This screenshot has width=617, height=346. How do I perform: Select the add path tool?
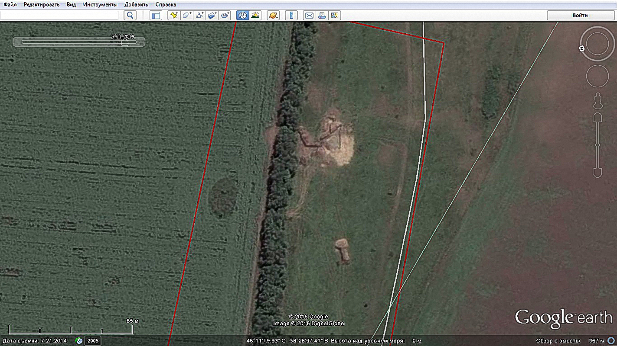tap(199, 16)
